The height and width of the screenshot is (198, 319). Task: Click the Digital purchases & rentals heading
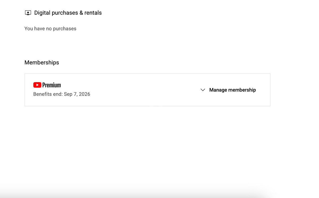[68, 13]
